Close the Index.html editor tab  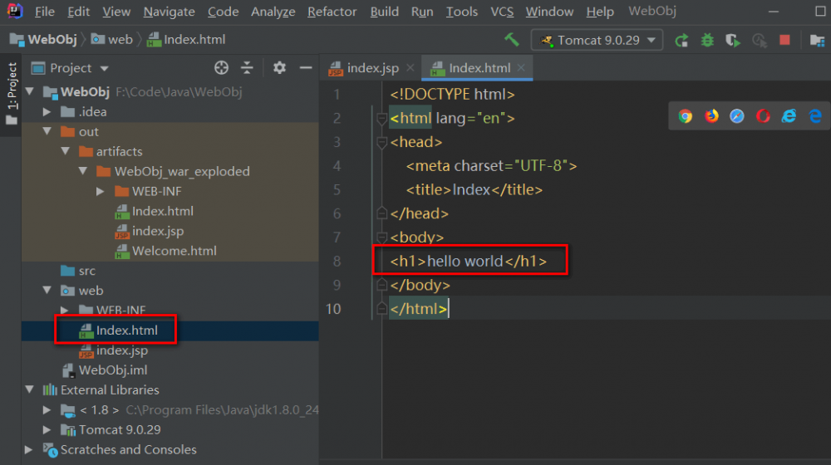(521, 68)
